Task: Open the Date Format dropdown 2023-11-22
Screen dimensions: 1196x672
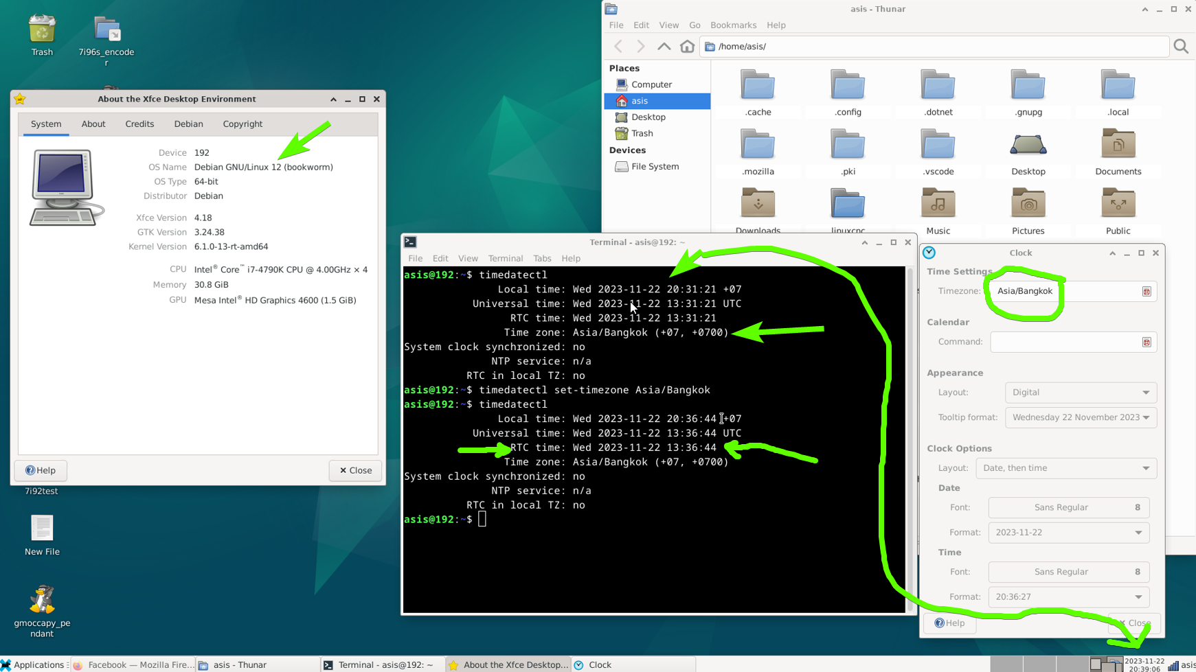Action: (1068, 533)
